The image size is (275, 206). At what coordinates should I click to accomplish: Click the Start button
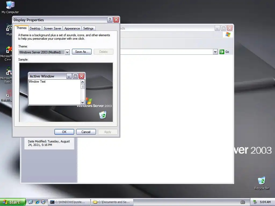point(13,202)
